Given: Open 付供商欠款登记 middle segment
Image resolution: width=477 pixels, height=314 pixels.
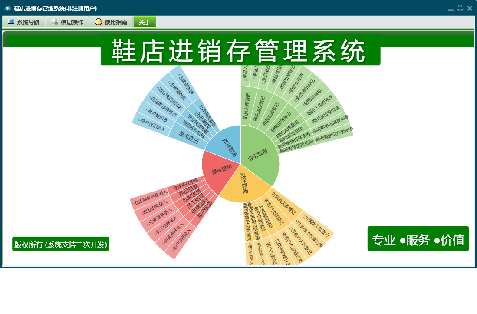Looking at the screenshot, I should point(284,203).
